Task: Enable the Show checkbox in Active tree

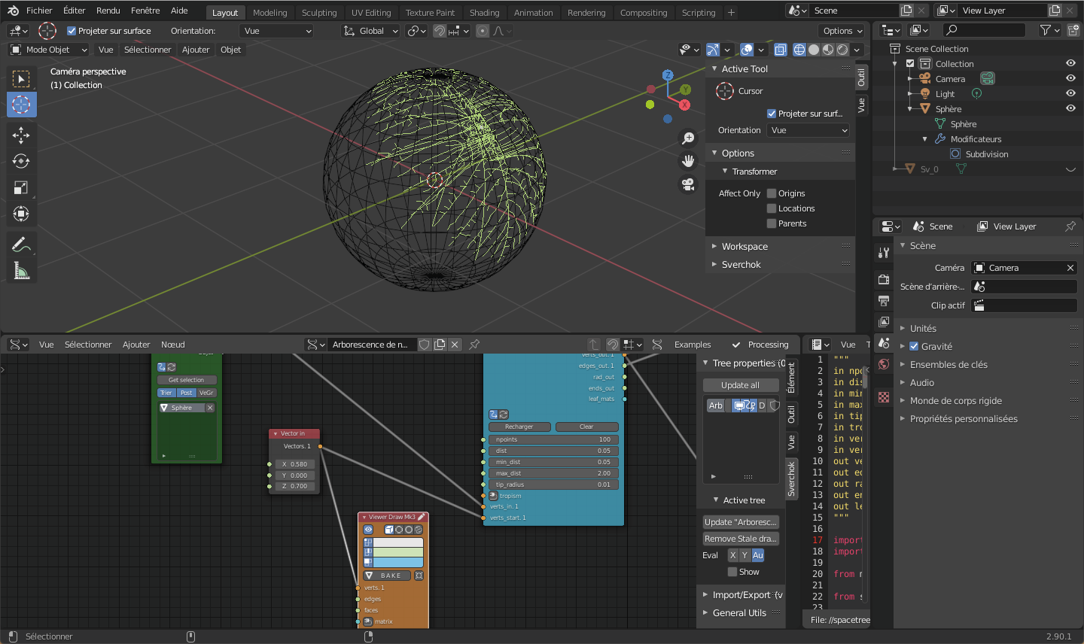Action: (x=732, y=572)
